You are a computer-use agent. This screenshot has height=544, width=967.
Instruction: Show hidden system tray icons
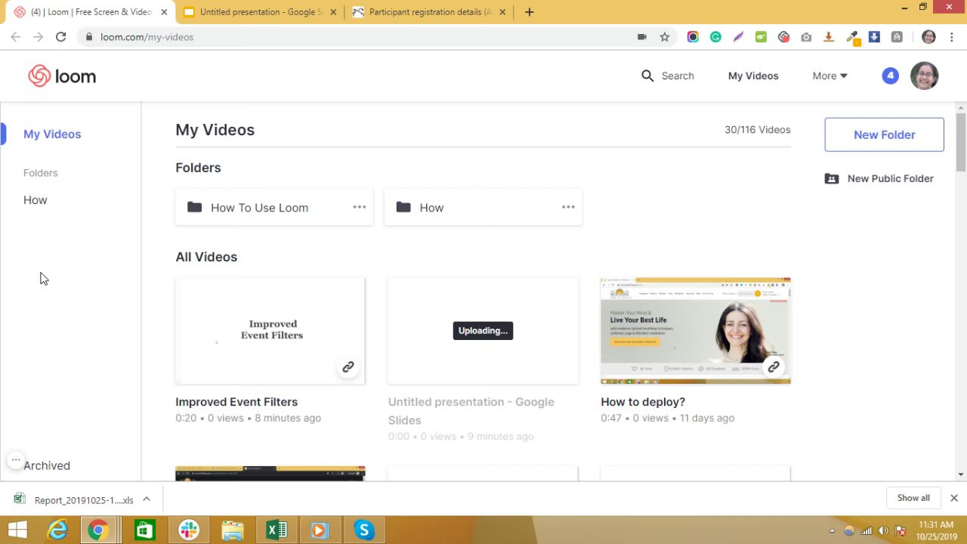(832, 531)
